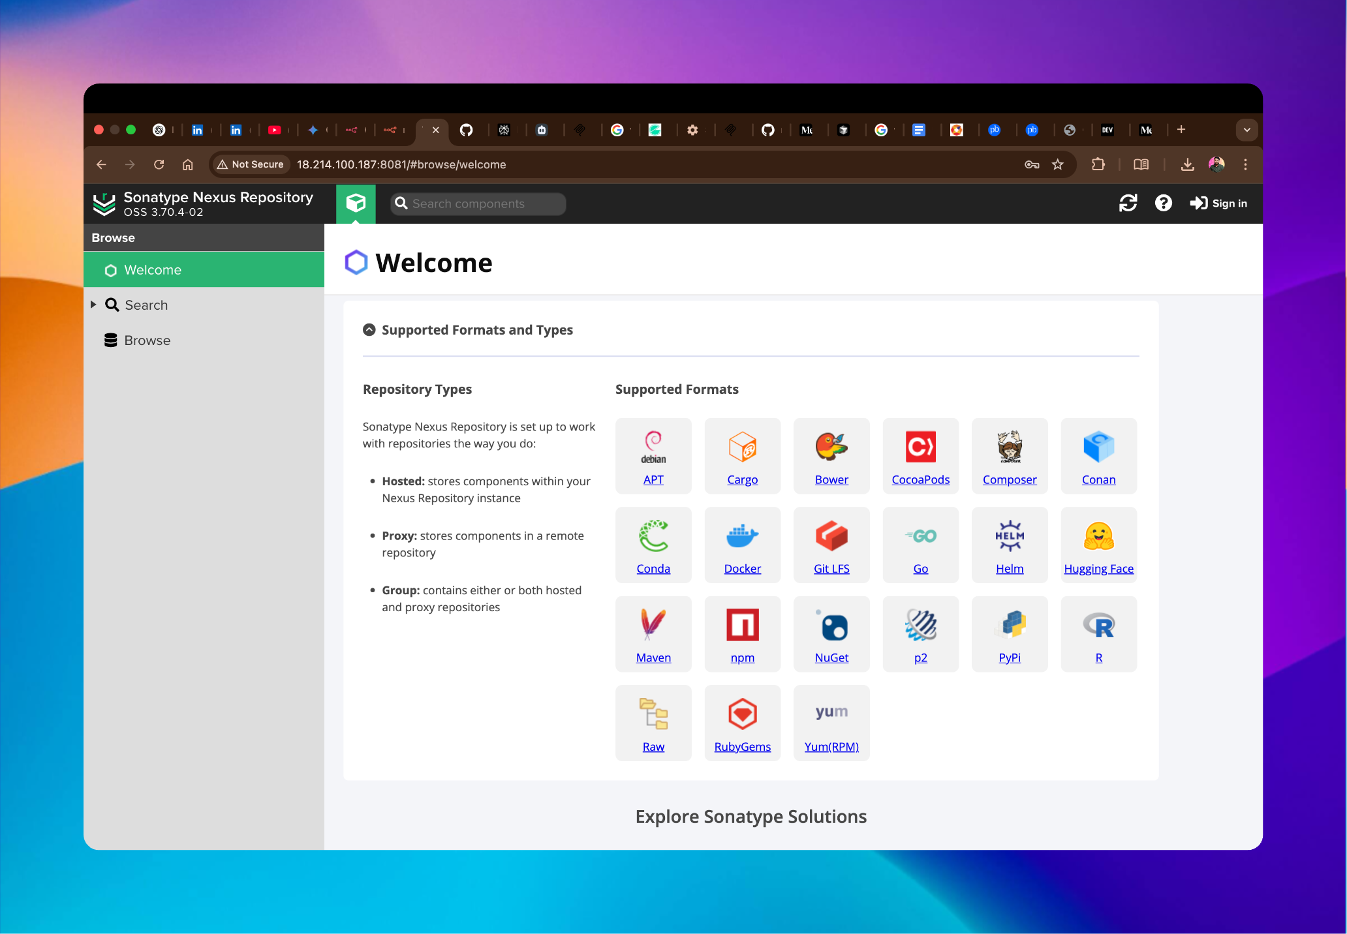Click the Conda green snake icon
Image resolution: width=1347 pixels, height=934 pixels.
(653, 535)
